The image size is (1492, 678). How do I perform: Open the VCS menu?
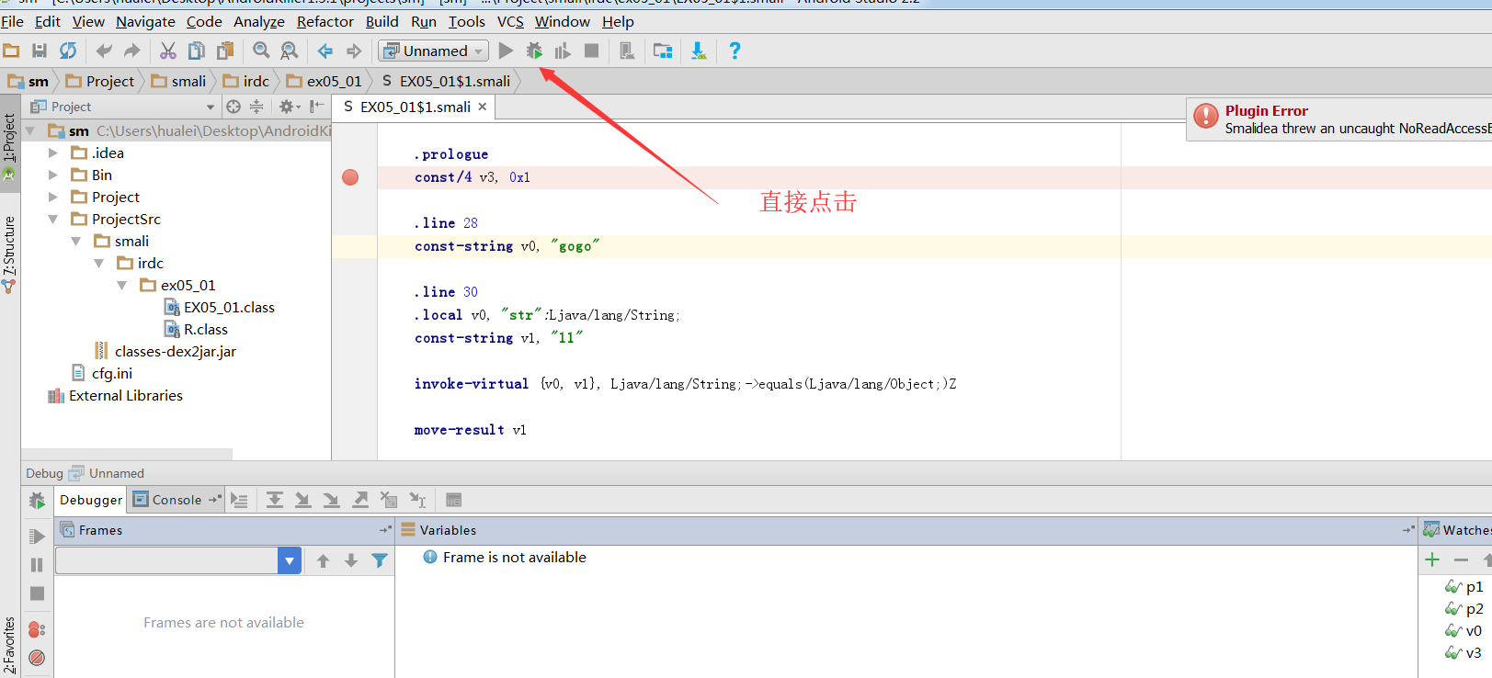[x=510, y=22]
